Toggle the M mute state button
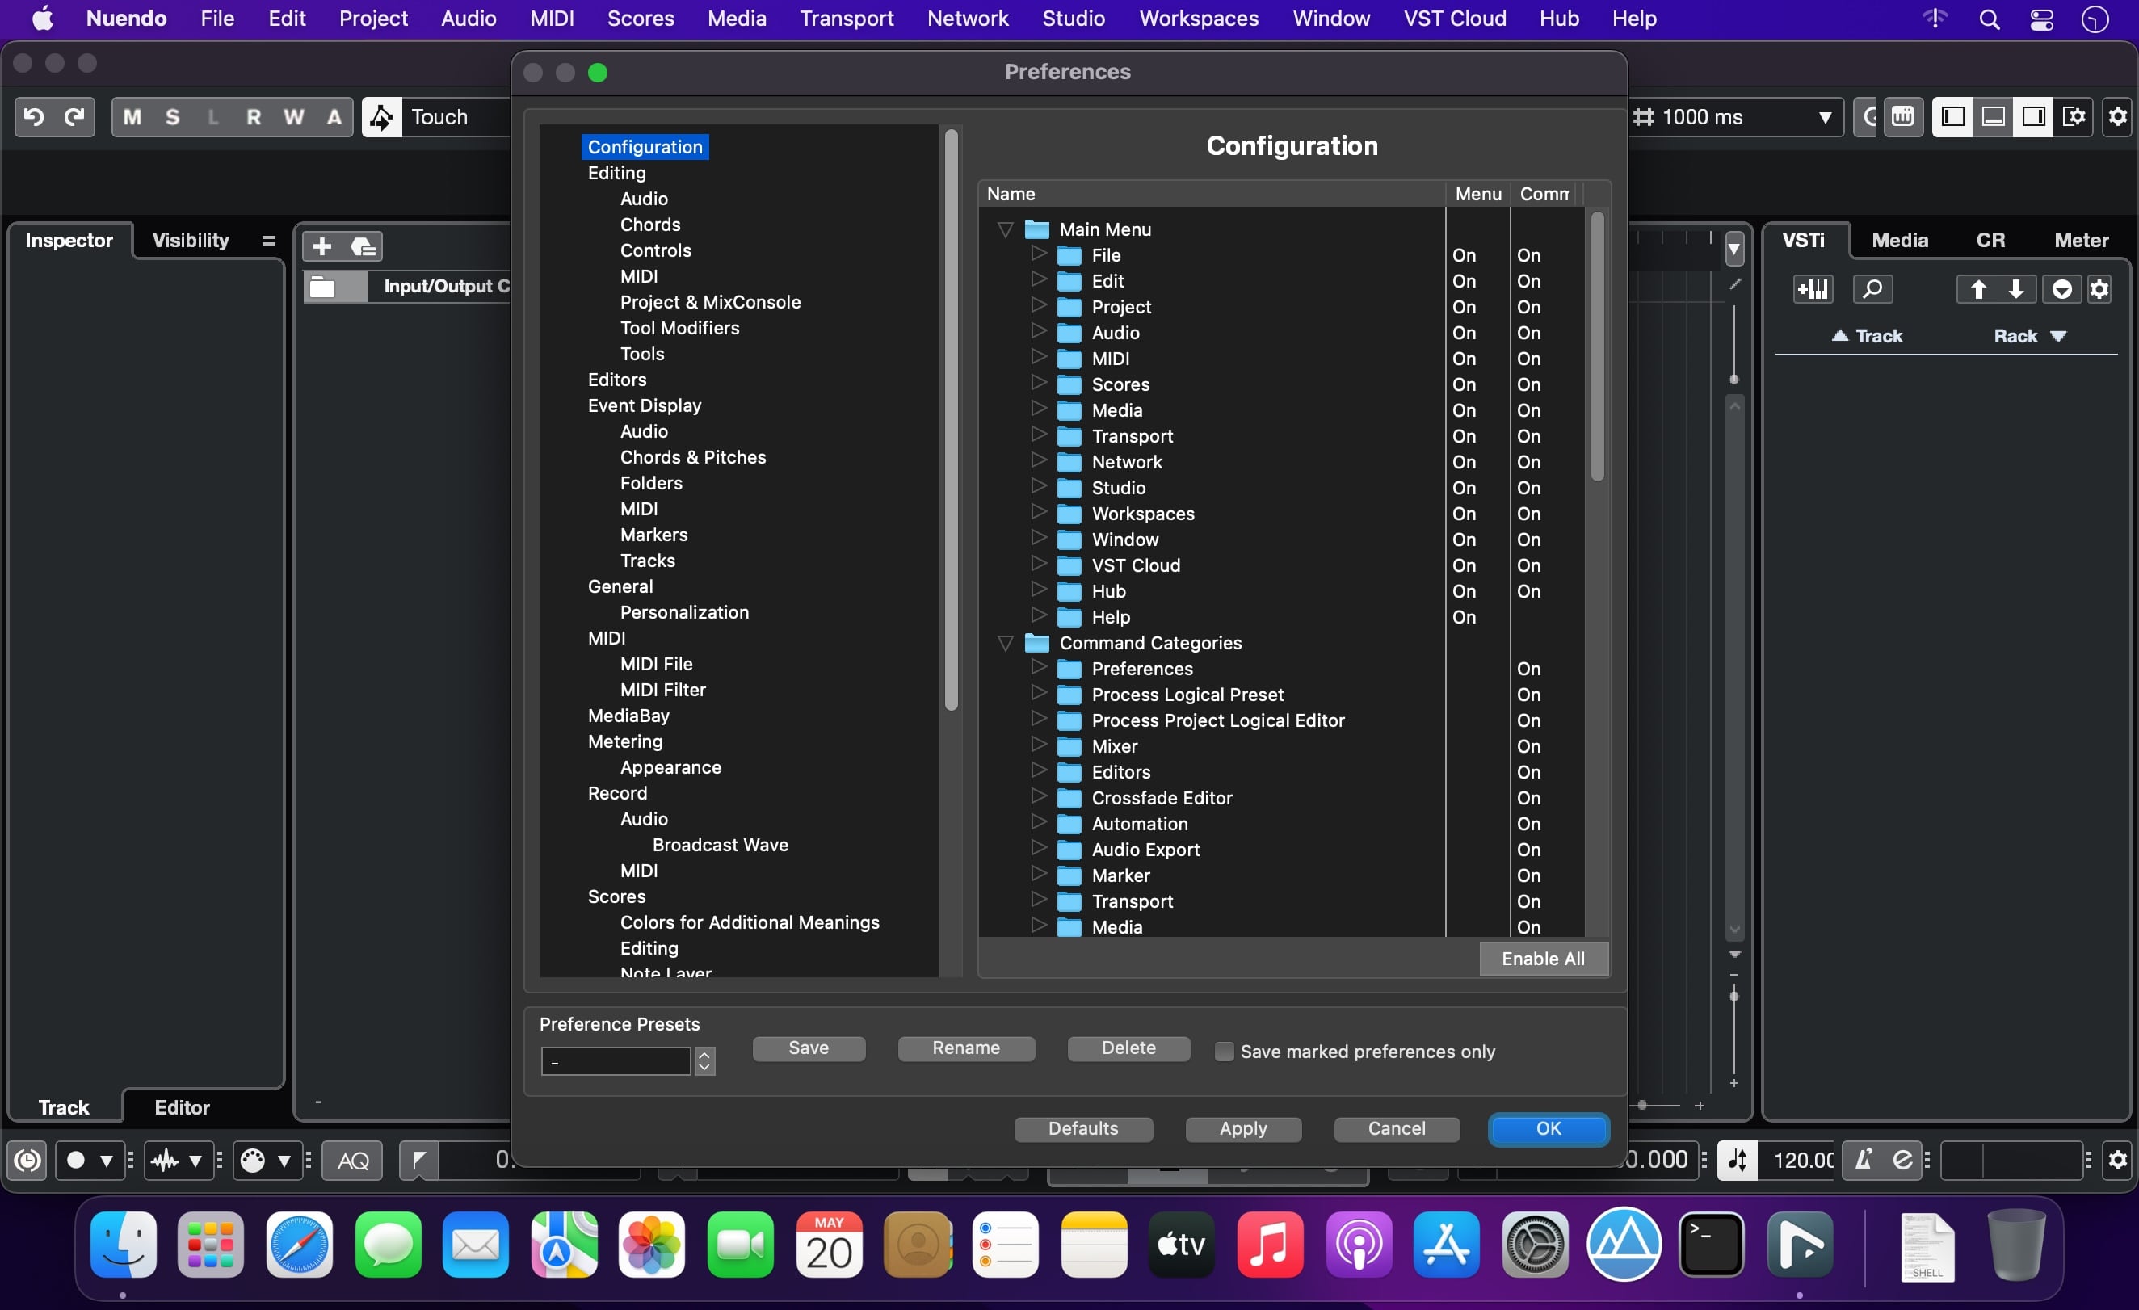The width and height of the screenshot is (2139, 1310). [132, 117]
